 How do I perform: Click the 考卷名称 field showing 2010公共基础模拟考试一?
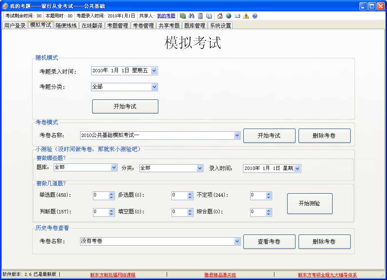coord(160,135)
